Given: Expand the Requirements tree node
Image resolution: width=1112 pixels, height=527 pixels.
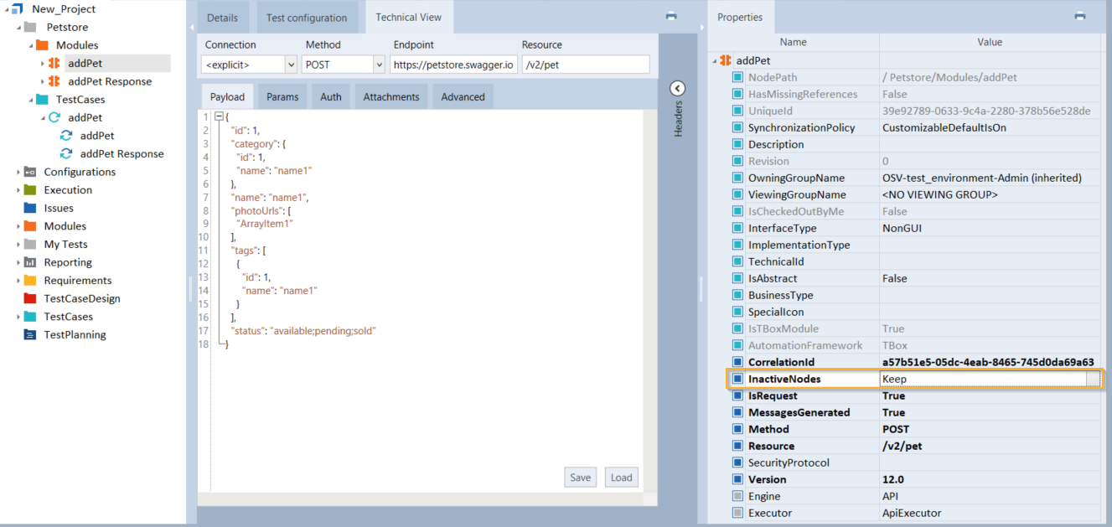Looking at the screenshot, I should [x=18, y=281].
